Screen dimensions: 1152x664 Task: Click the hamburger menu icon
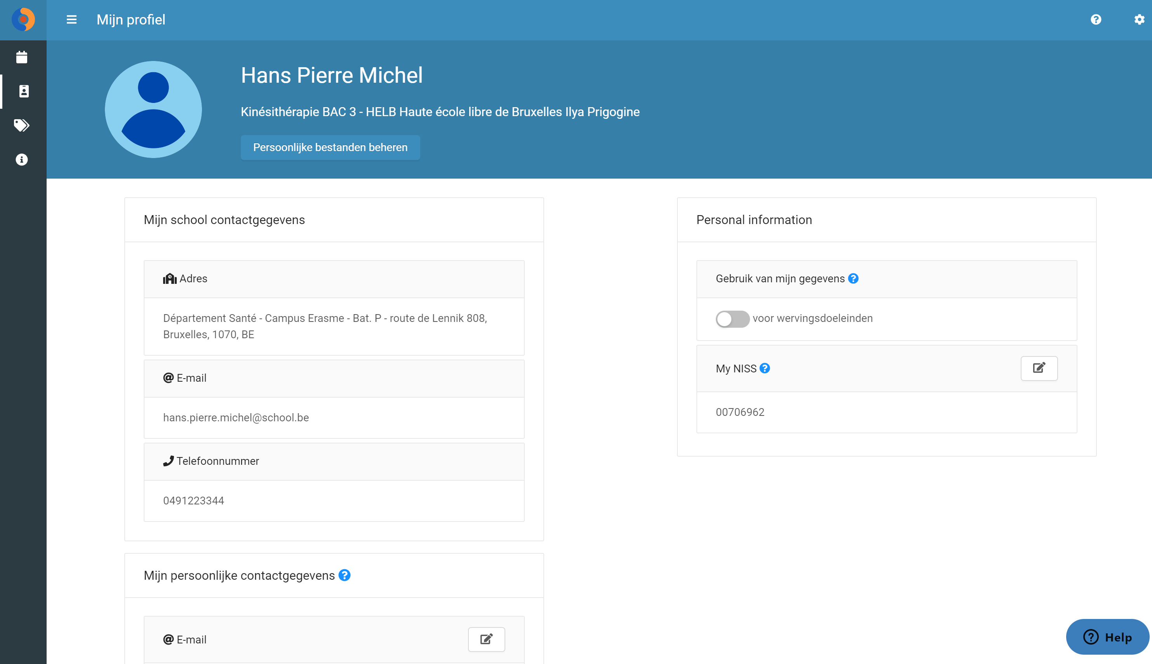point(71,20)
